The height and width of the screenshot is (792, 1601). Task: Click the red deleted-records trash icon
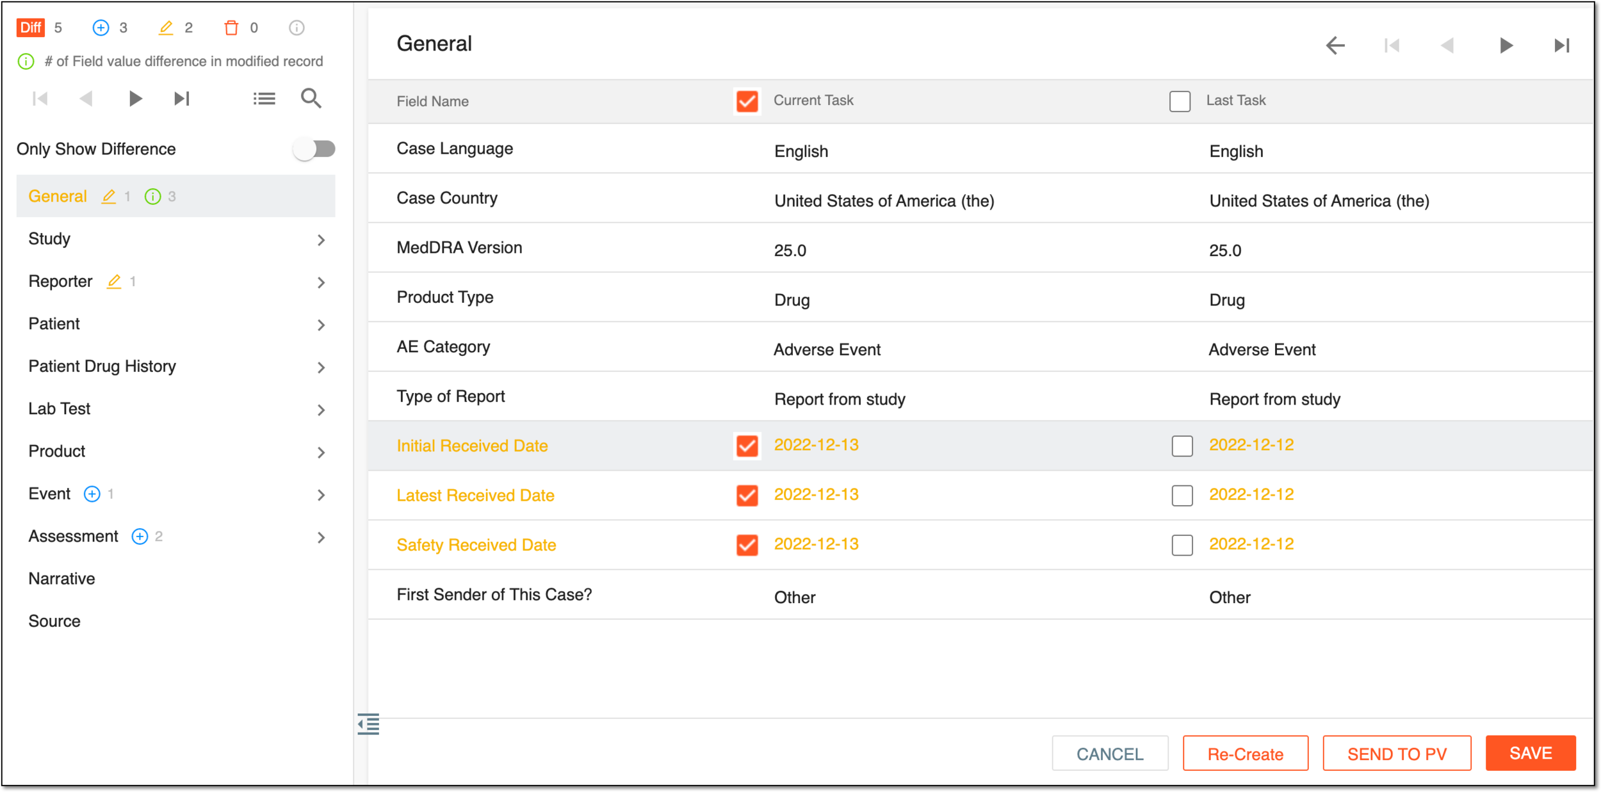click(x=231, y=28)
